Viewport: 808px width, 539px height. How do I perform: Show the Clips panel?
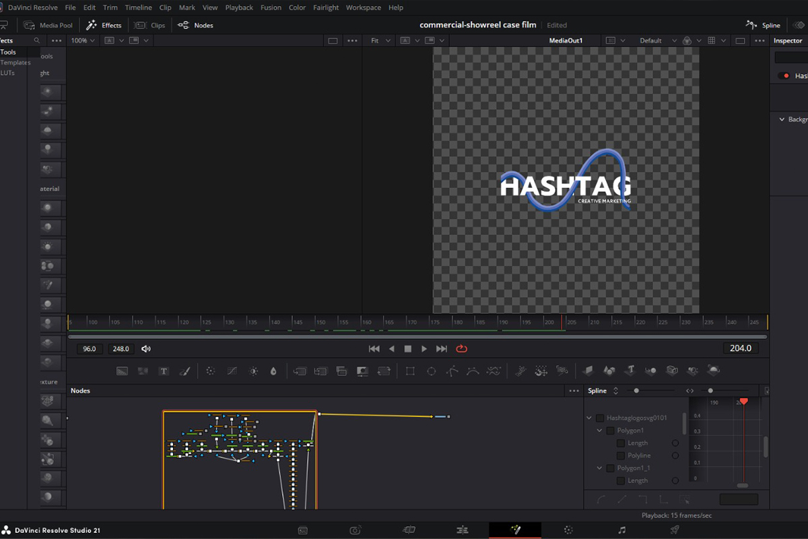pos(149,26)
